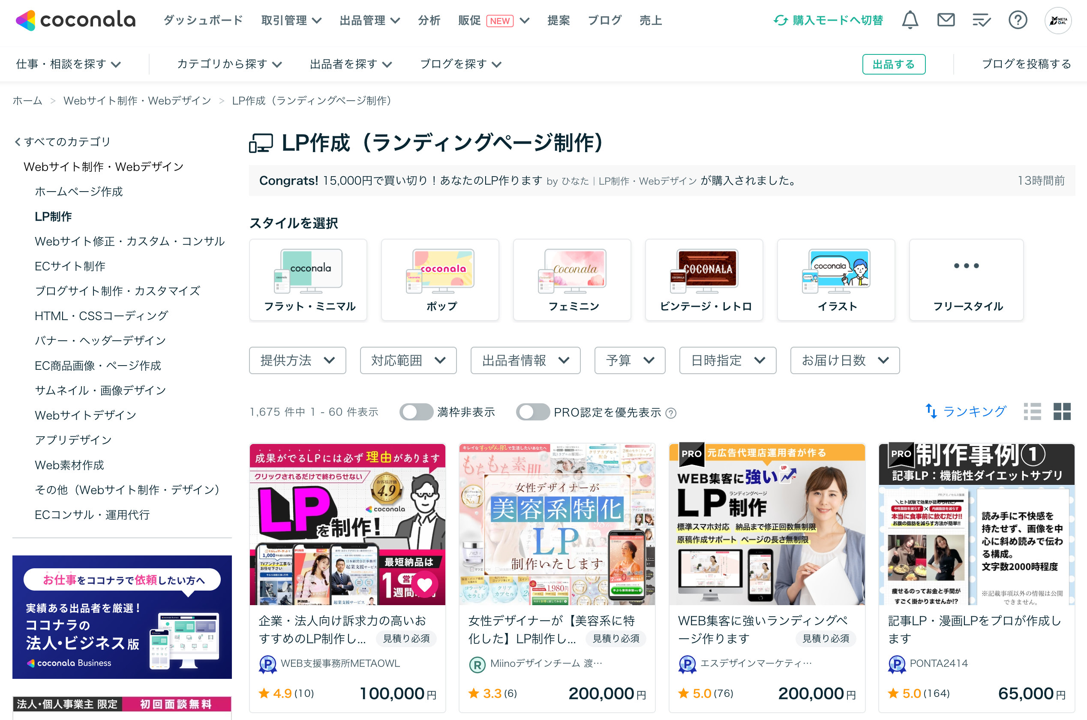
Task: Toggle PRO認定を優先表示 switch
Action: (533, 412)
